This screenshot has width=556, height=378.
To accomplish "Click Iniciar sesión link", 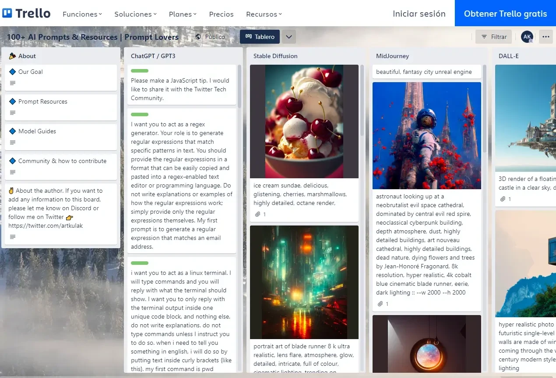I will tap(419, 14).
